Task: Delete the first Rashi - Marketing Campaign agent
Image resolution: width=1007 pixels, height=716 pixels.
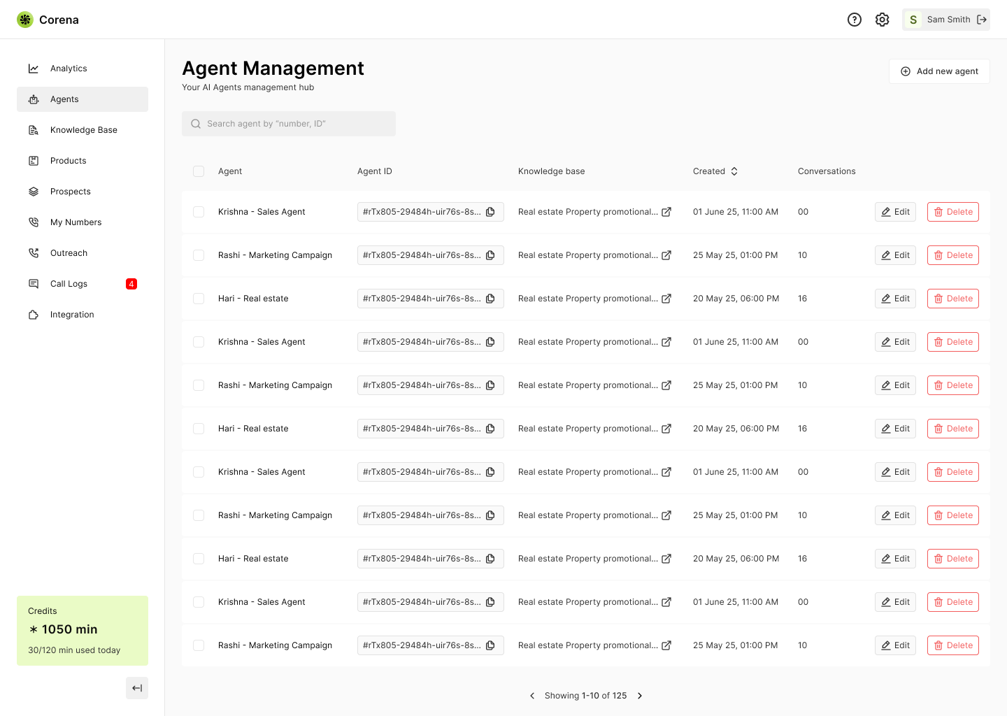Action: (952, 255)
